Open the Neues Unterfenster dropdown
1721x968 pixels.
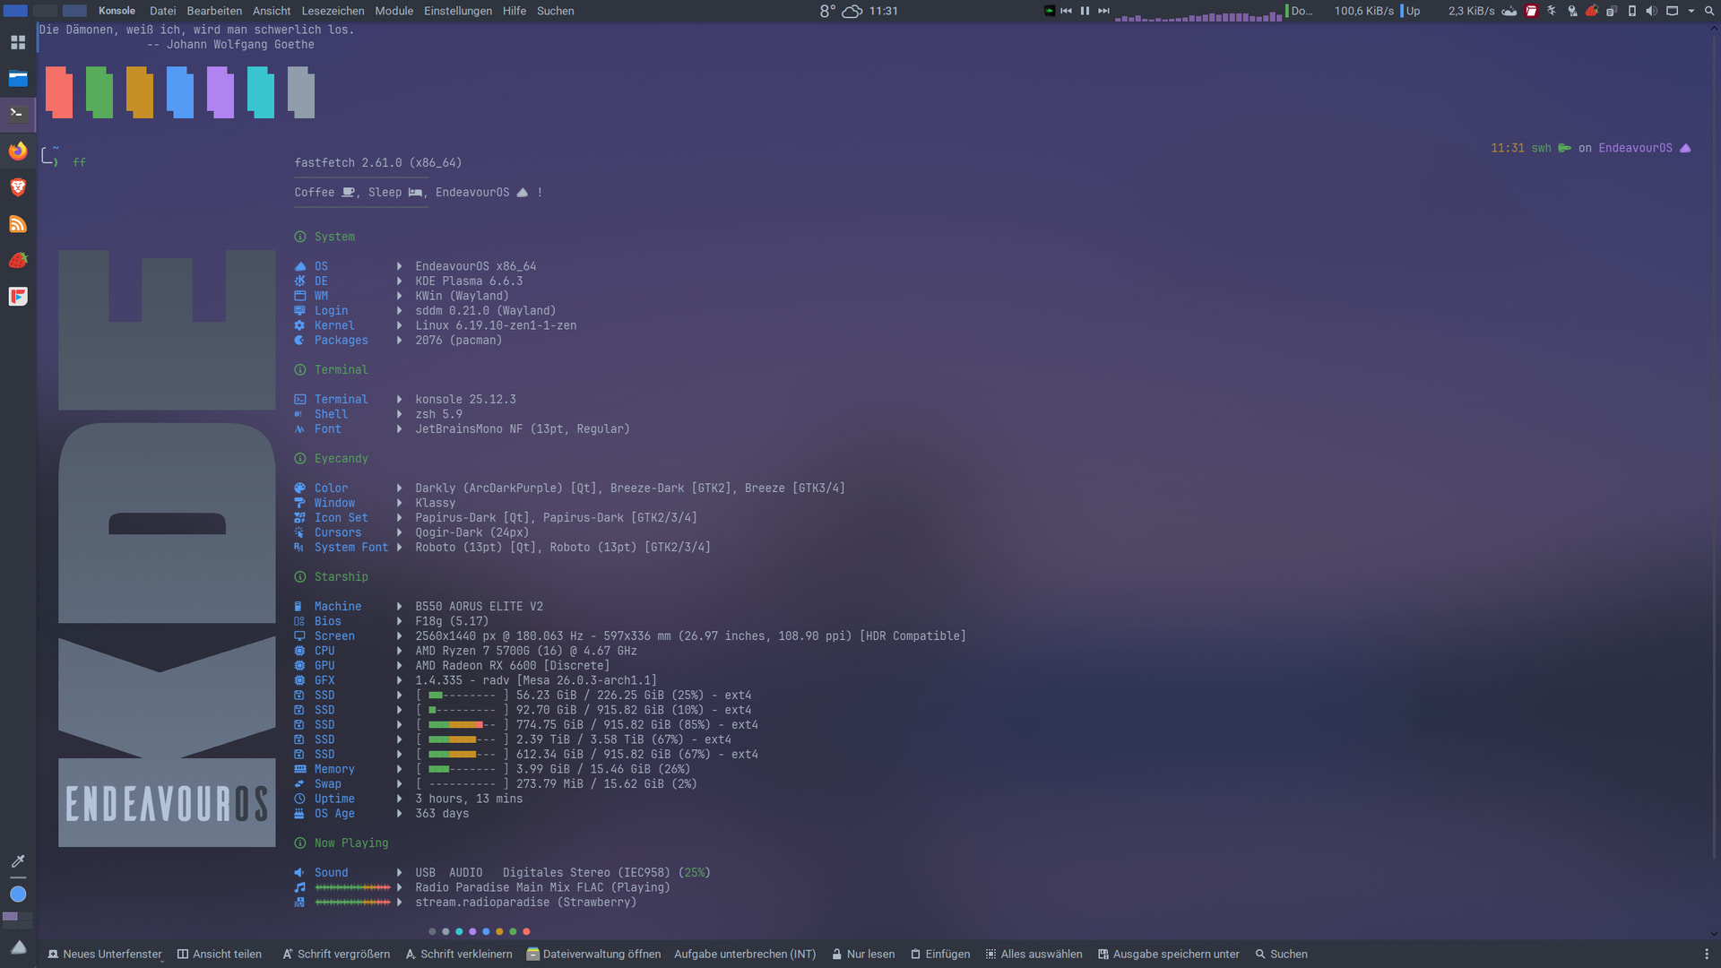(161, 959)
